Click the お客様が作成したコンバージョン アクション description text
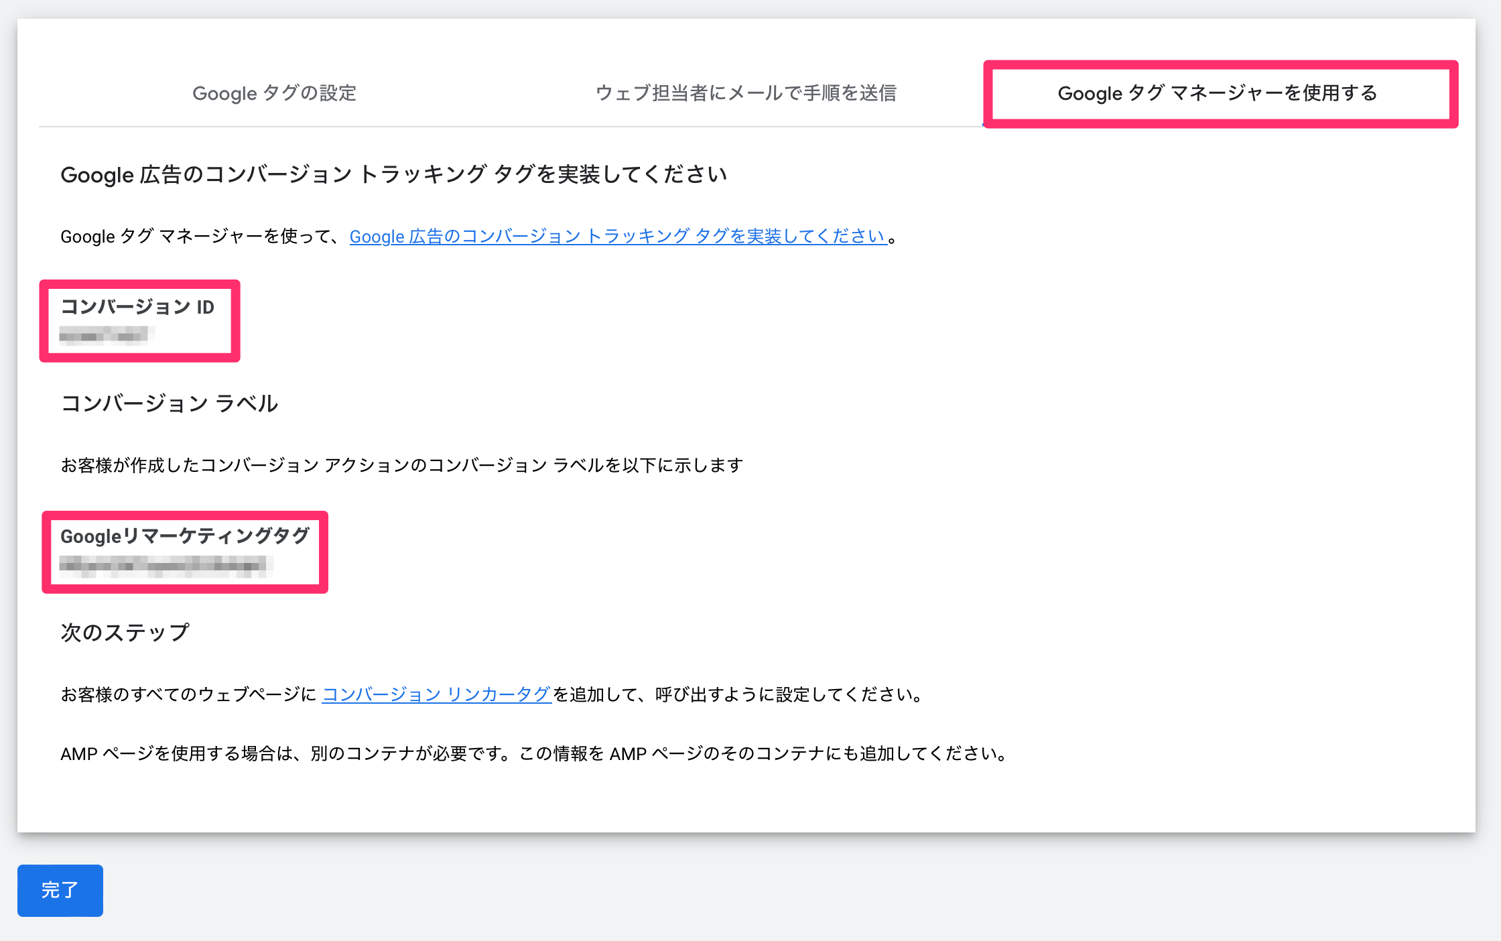 tap(402, 465)
